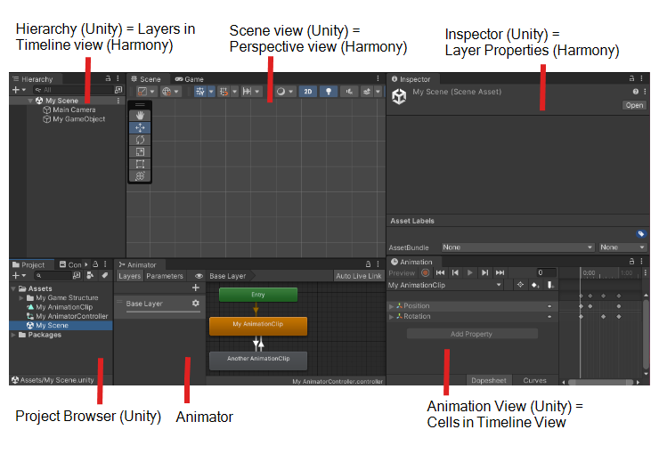Click the Open button in Inspector
659x454 pixels.
click(634, 105)
